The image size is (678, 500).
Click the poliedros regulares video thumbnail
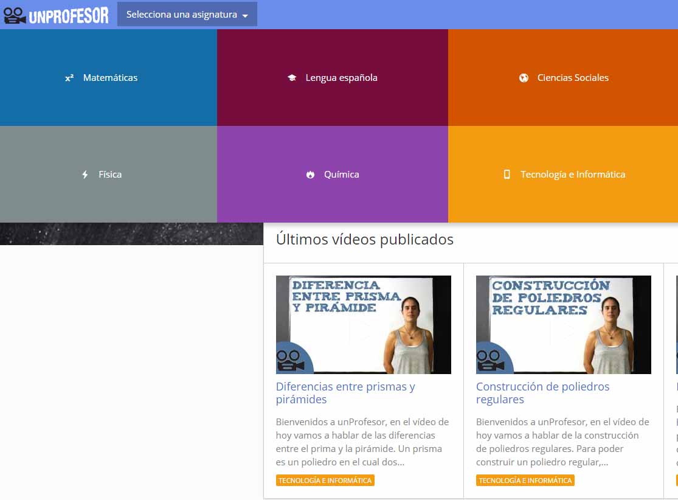[563, 324]
